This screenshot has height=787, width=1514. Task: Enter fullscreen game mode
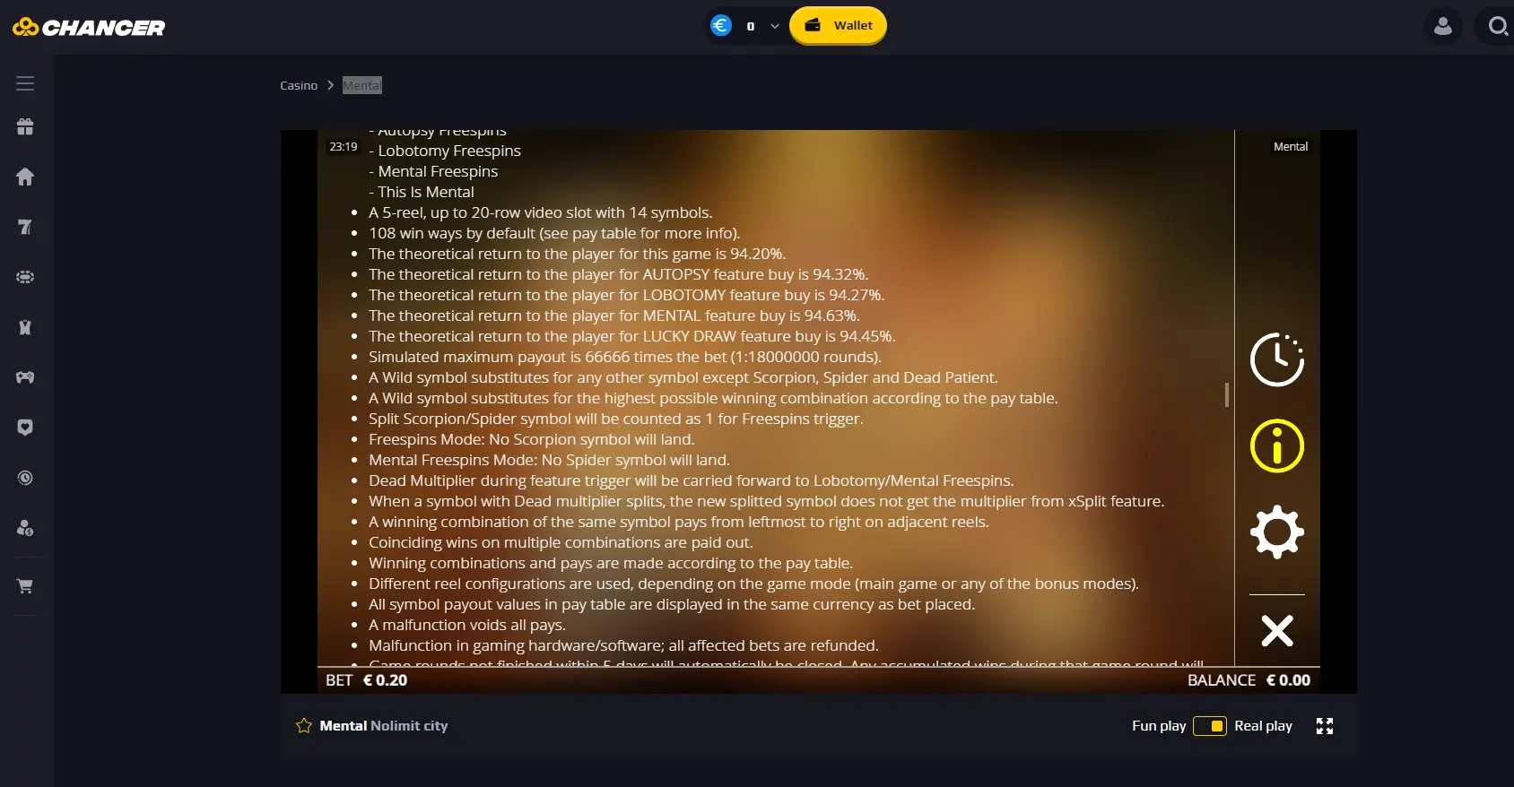1325,726
